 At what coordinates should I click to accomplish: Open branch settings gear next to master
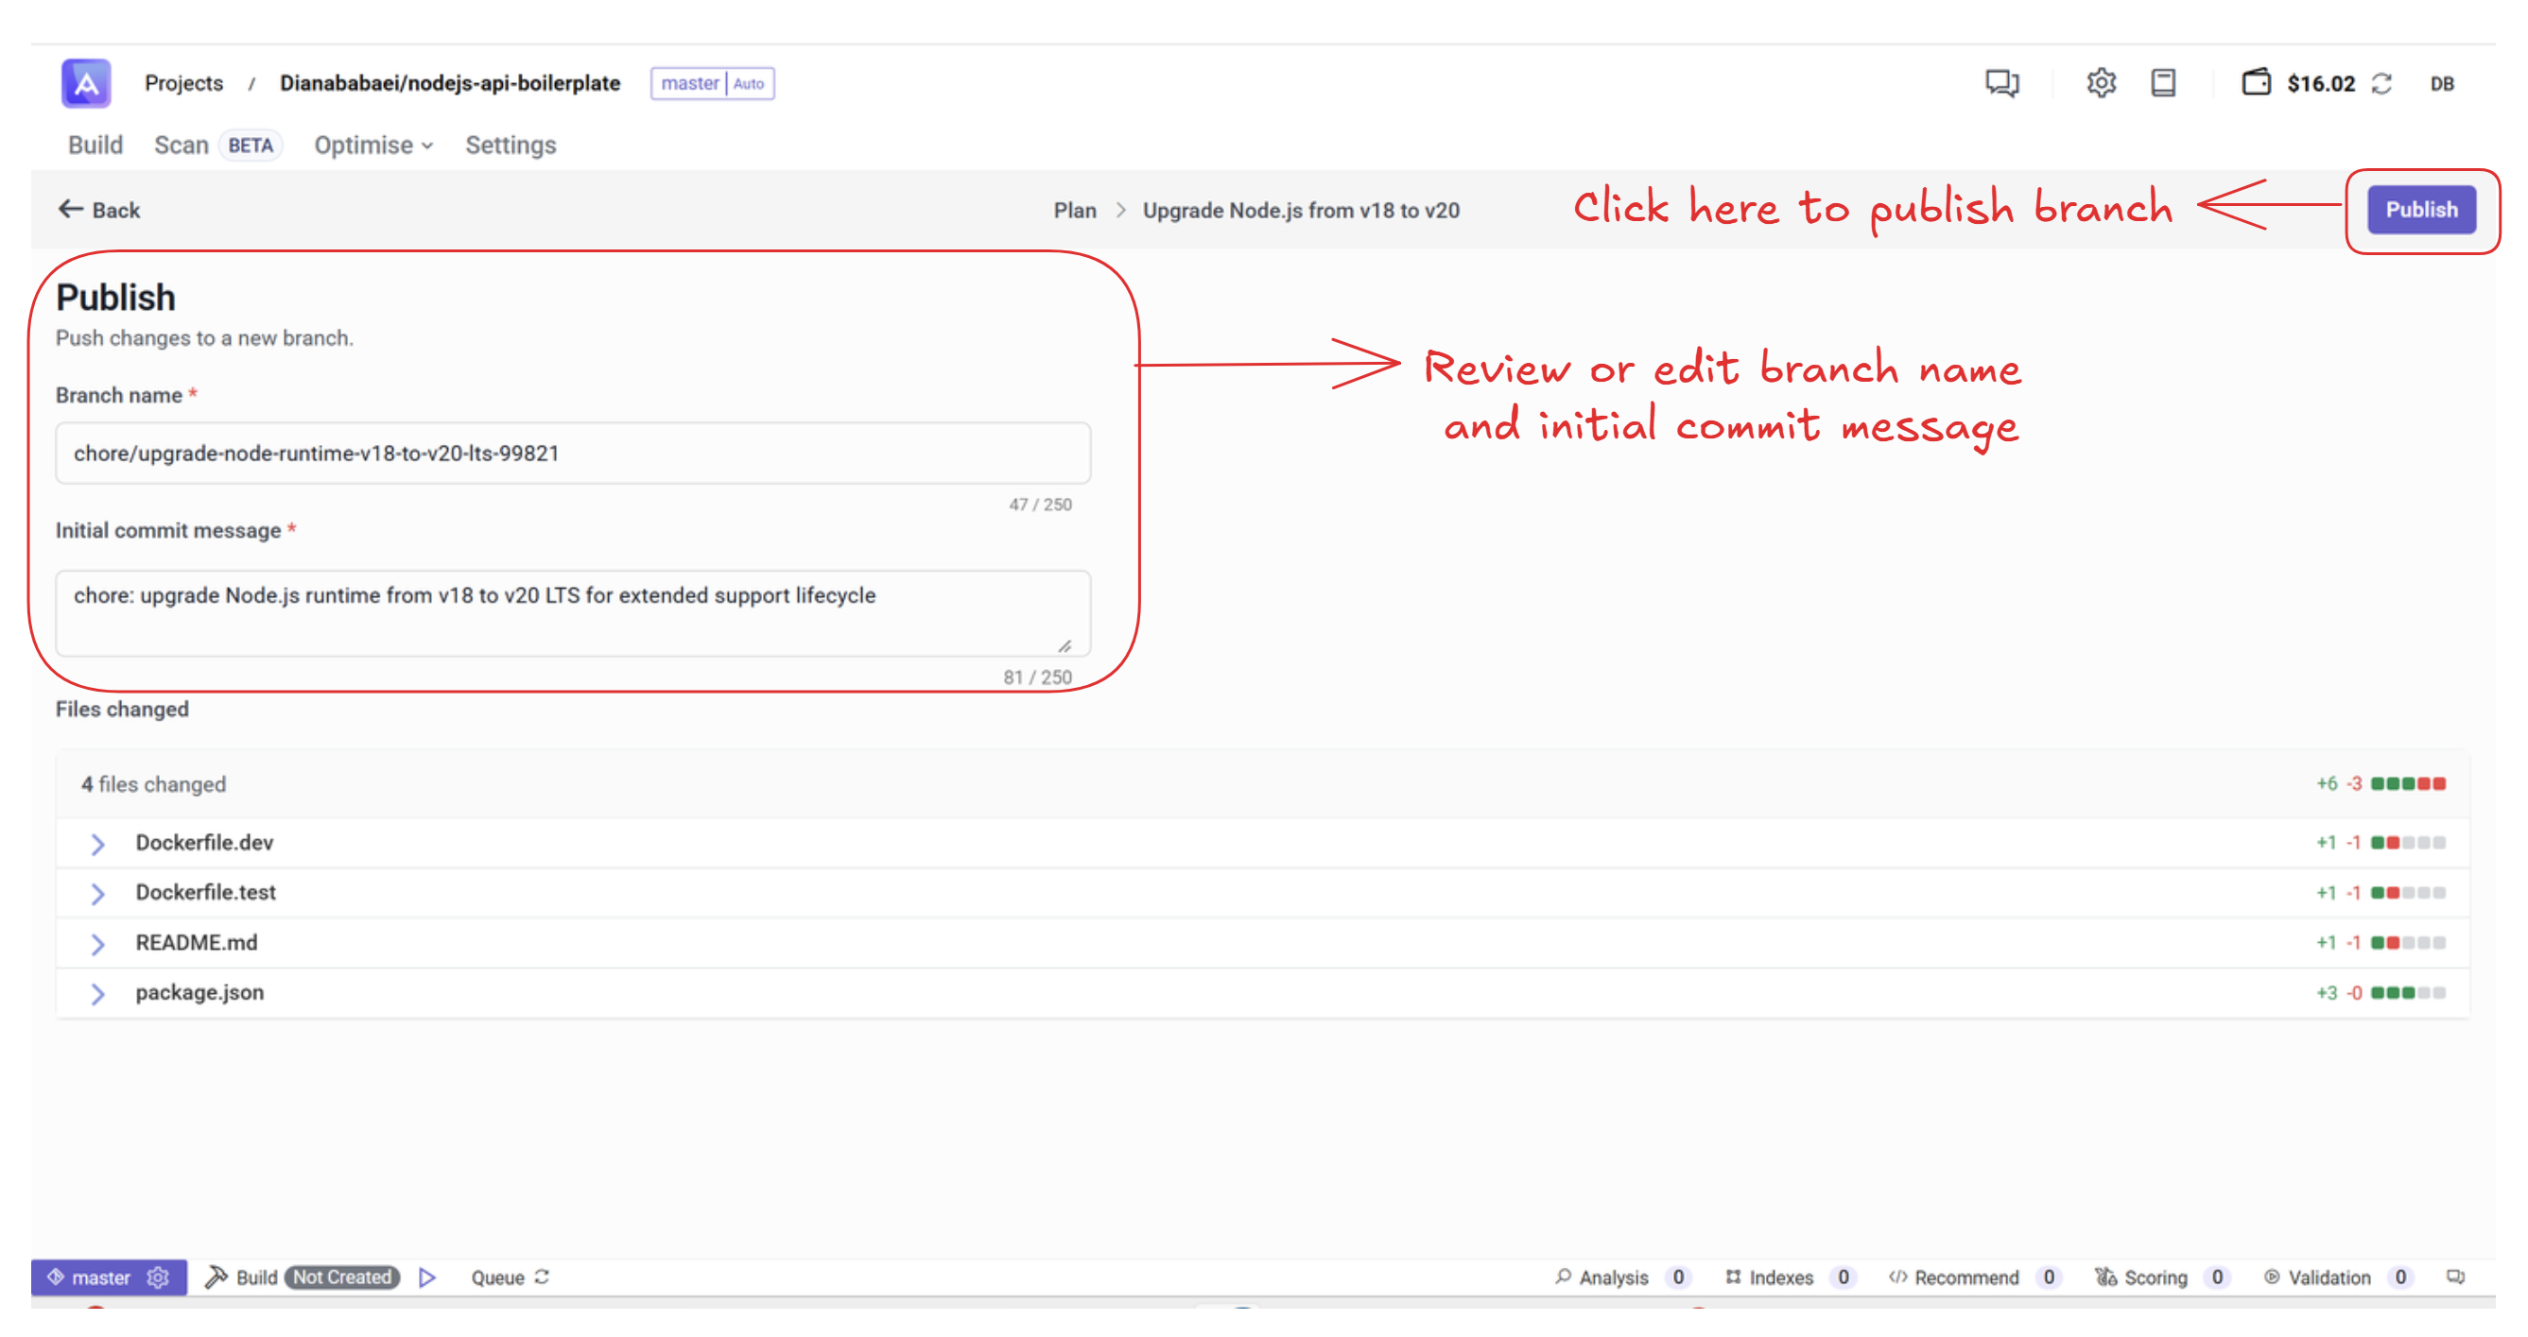[x=158, y=1277]
